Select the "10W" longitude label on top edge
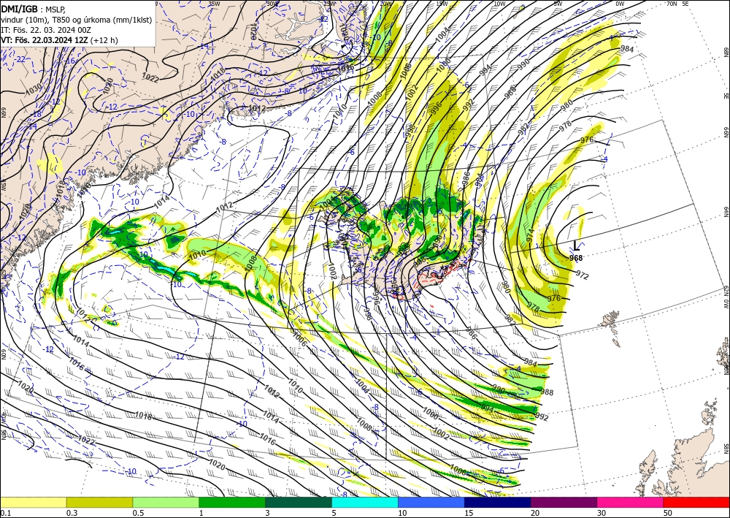The height and width of the screenshot is (518, 730). coord(499,4)
